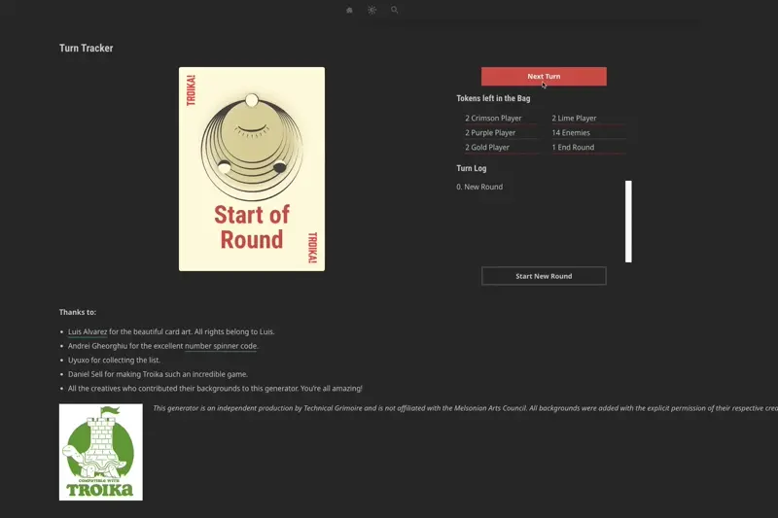Select the '2 Crimson Player' token entry

coord(493,118)
